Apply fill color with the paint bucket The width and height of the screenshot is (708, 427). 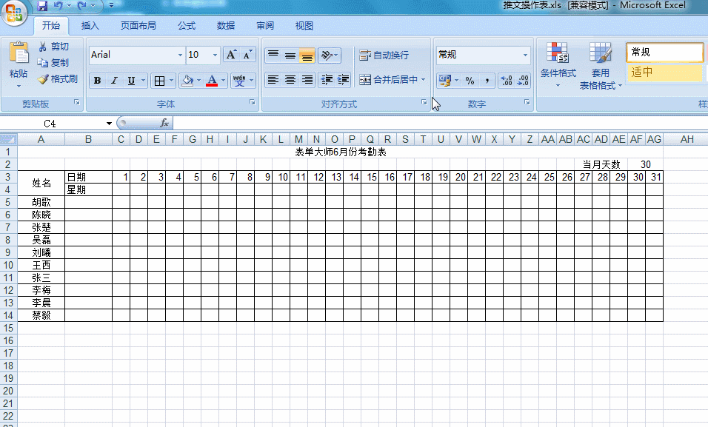187,81
